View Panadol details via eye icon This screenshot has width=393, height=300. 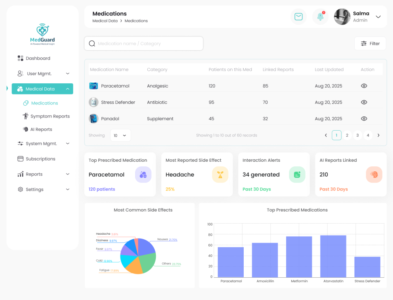tap(364, 119)
